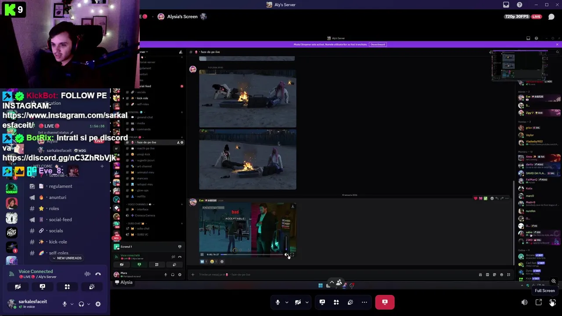Open User Settings gear for sarkalesfaceit
This screenshot has height=316, width=562.
tap(98, 304)
